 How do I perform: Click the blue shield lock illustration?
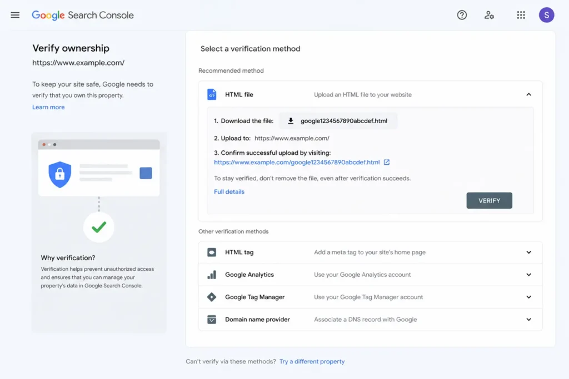click(60, 175)
